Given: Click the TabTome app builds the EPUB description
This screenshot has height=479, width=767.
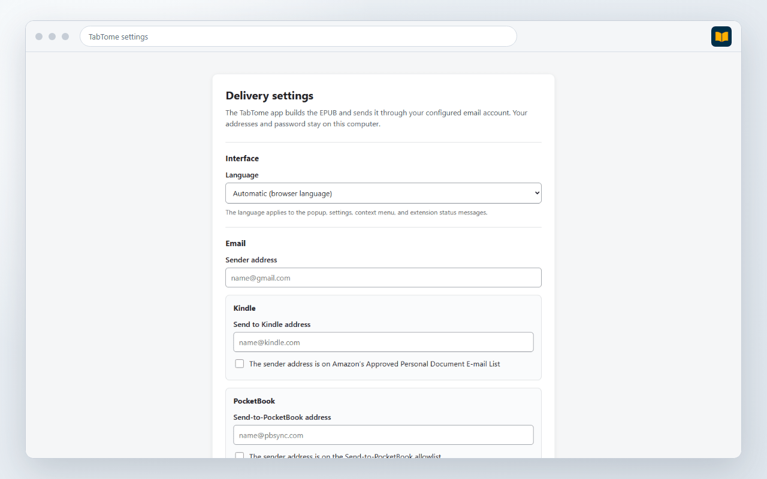Looking at the screenshot, I should pos(376,119).
